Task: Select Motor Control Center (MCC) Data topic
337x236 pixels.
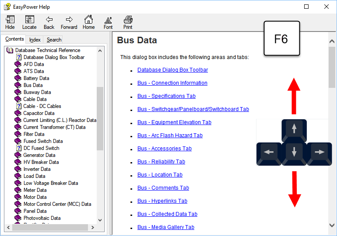Action: [57, 204]
